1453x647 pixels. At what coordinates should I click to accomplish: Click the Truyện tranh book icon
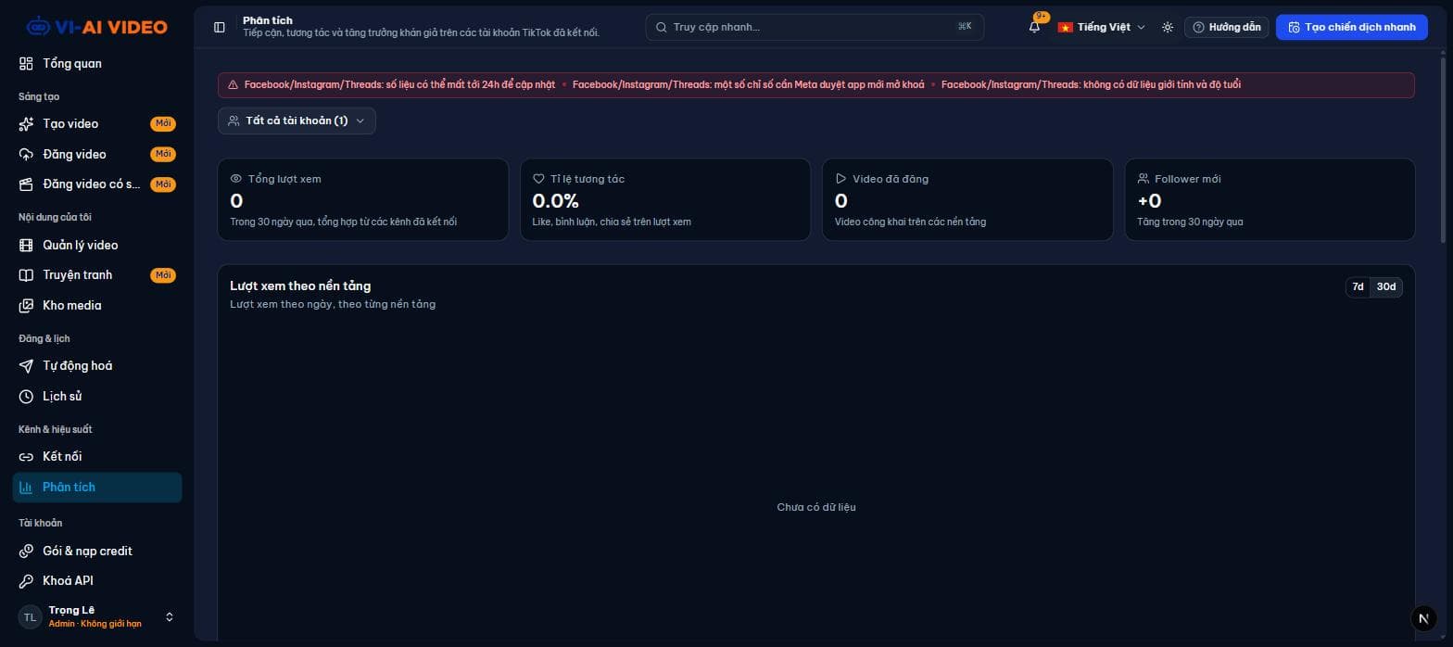tap(26, 275)
